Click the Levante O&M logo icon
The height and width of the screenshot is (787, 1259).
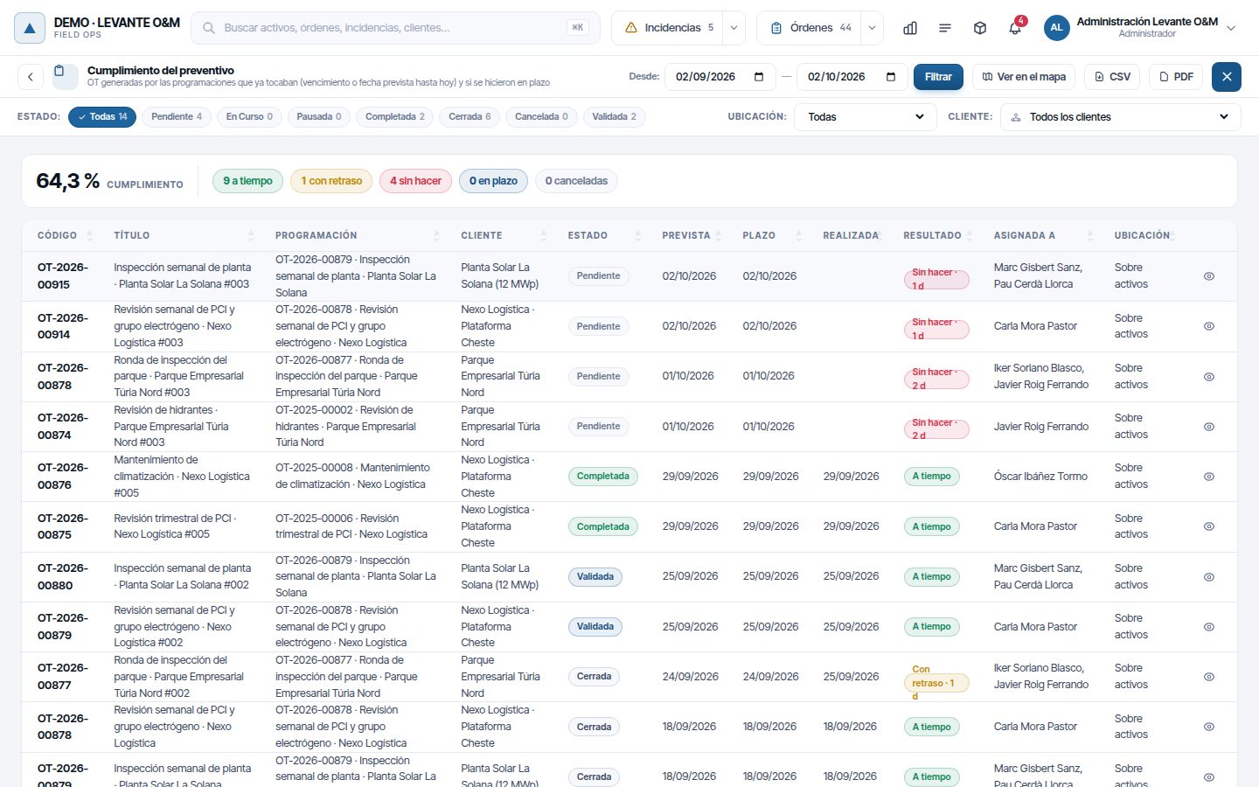pyautogui.click(x=30, y=28)
